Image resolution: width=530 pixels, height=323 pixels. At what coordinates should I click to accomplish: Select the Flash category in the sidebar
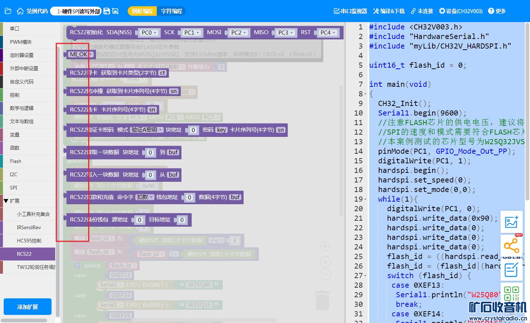(x=15, y=161)
